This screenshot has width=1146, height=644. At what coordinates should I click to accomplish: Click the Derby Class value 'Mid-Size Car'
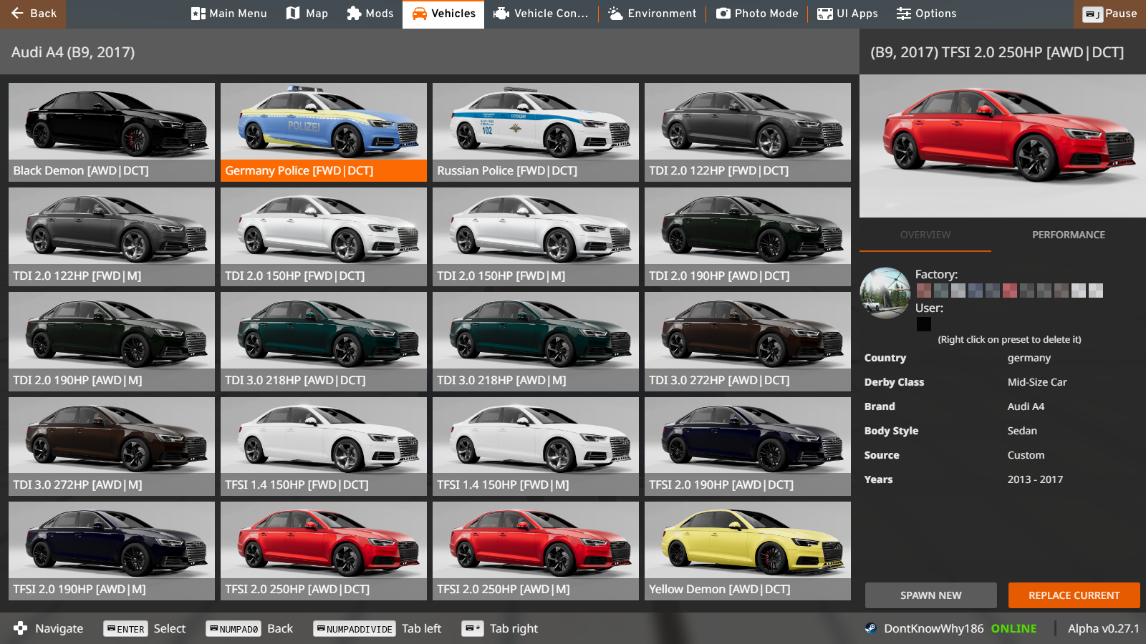[x=1037, y=382]
